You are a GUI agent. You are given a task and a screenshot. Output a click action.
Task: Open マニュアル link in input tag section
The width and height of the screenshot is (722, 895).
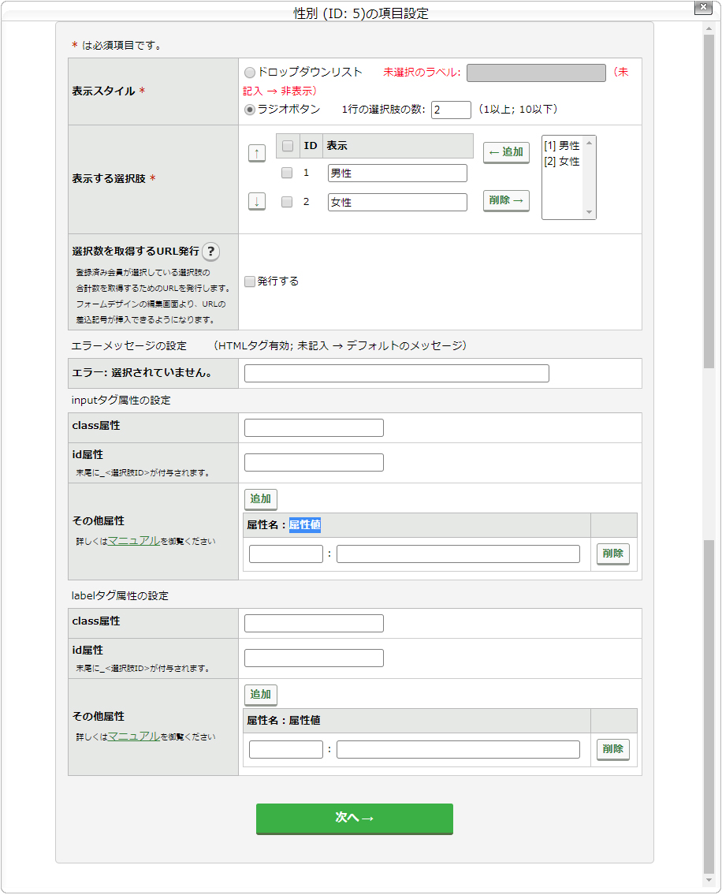click(134, 540)
